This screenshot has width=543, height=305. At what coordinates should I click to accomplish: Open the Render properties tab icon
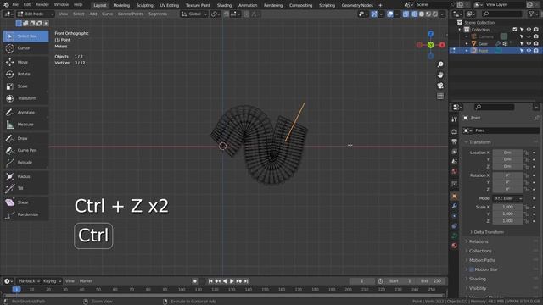pyautogui.click(x=455, y=132)
